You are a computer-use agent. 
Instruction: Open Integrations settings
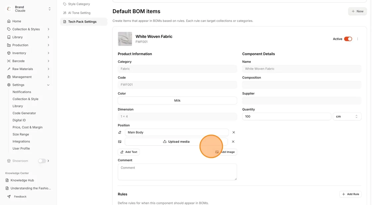coord(21,141)
